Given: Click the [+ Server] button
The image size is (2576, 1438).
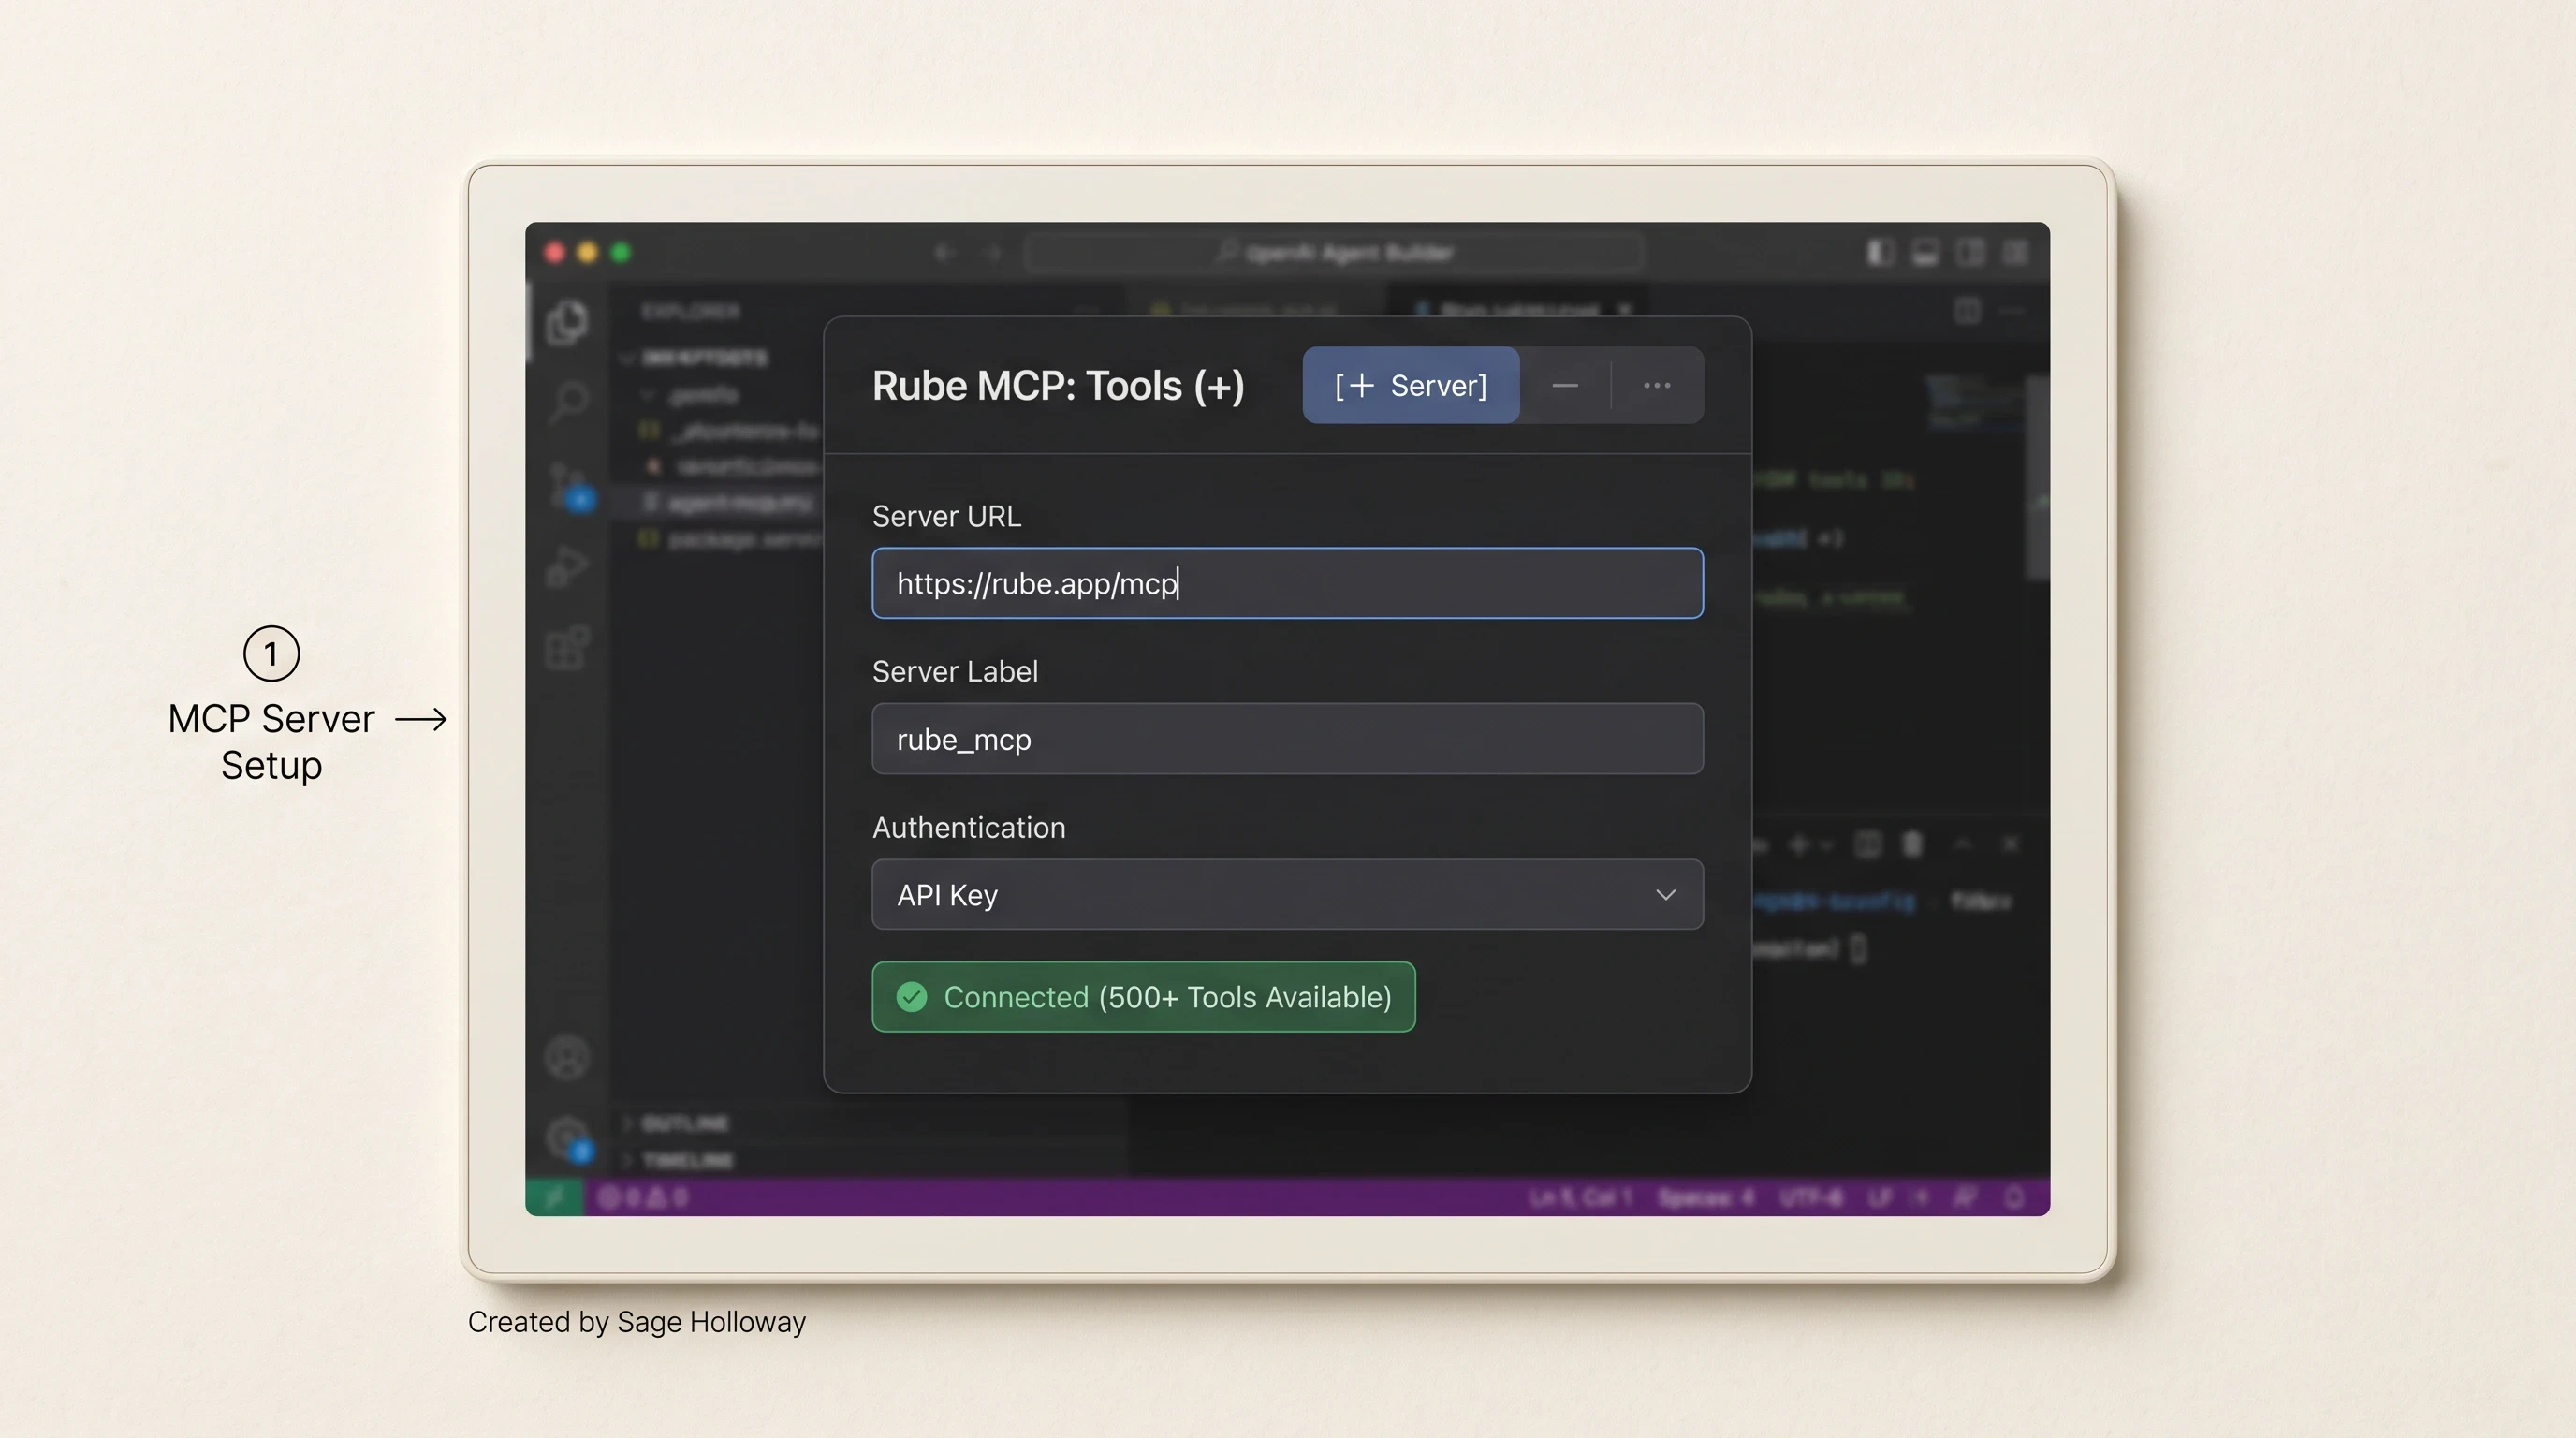Looking at the screenshot, I should pos(1410,385).
